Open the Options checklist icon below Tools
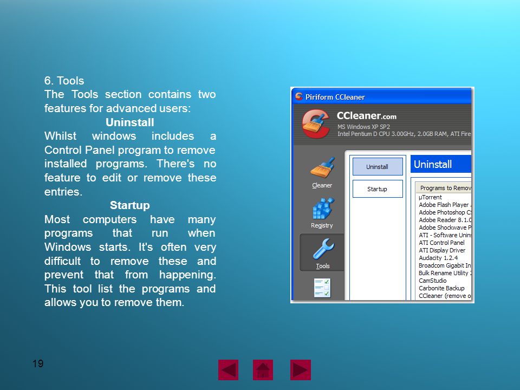Image resolution: width=520 pixels, height=390 pixels. [322, 288]
